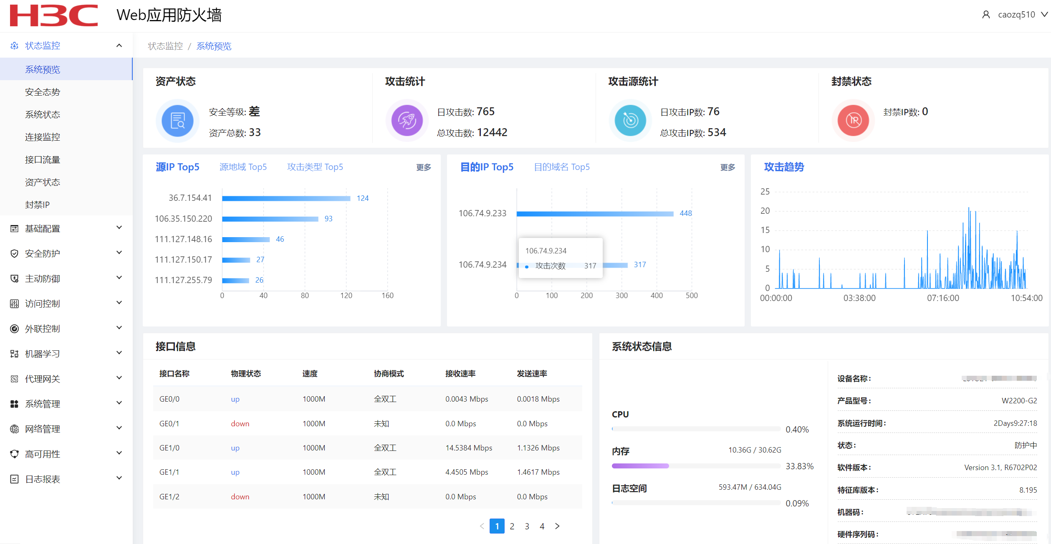Switch to the 目的域名 Top5 tab
This screenshot has width=1051, height=544.
click(x=561, y=167)
